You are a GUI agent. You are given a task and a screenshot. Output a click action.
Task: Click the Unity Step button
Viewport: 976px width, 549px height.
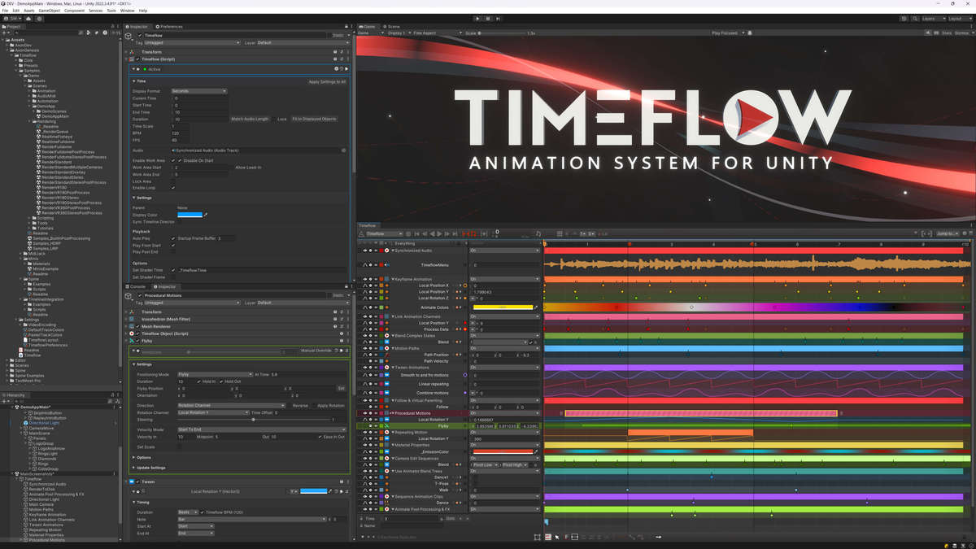[x=498, y=18]
